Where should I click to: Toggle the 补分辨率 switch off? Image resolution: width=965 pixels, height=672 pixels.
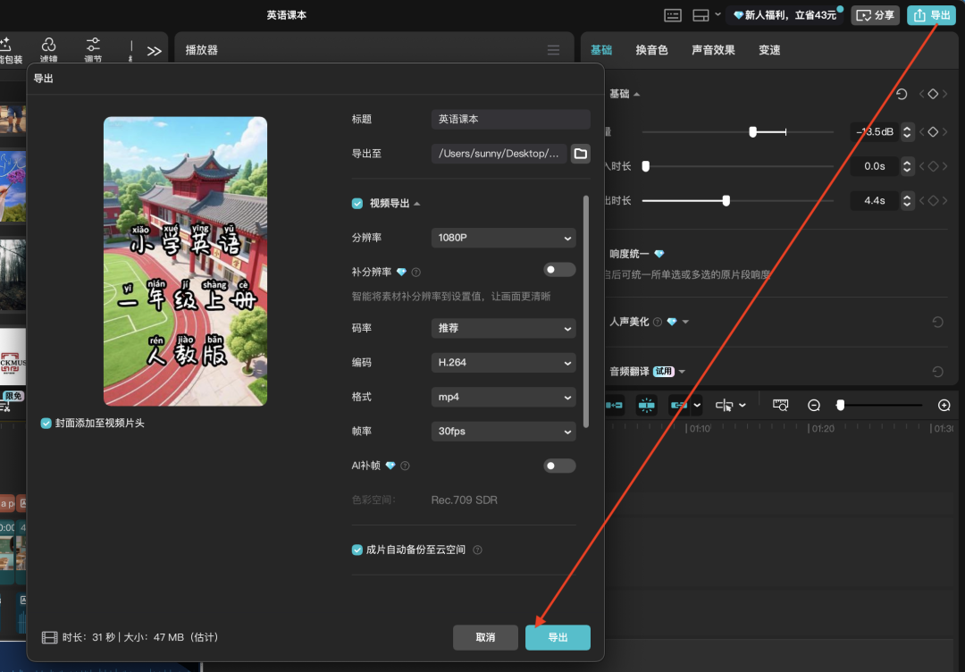(559, 269)
